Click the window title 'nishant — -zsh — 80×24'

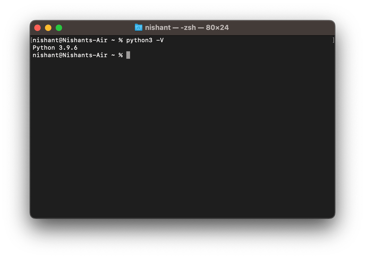187,28
